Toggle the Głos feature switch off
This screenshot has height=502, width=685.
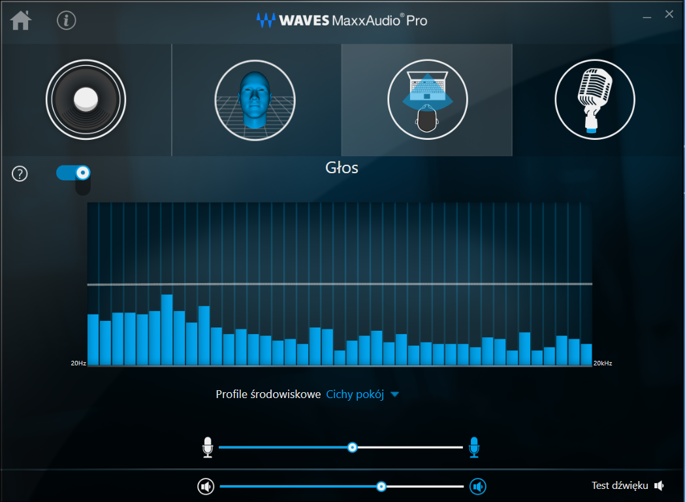(x=73, y=173)
